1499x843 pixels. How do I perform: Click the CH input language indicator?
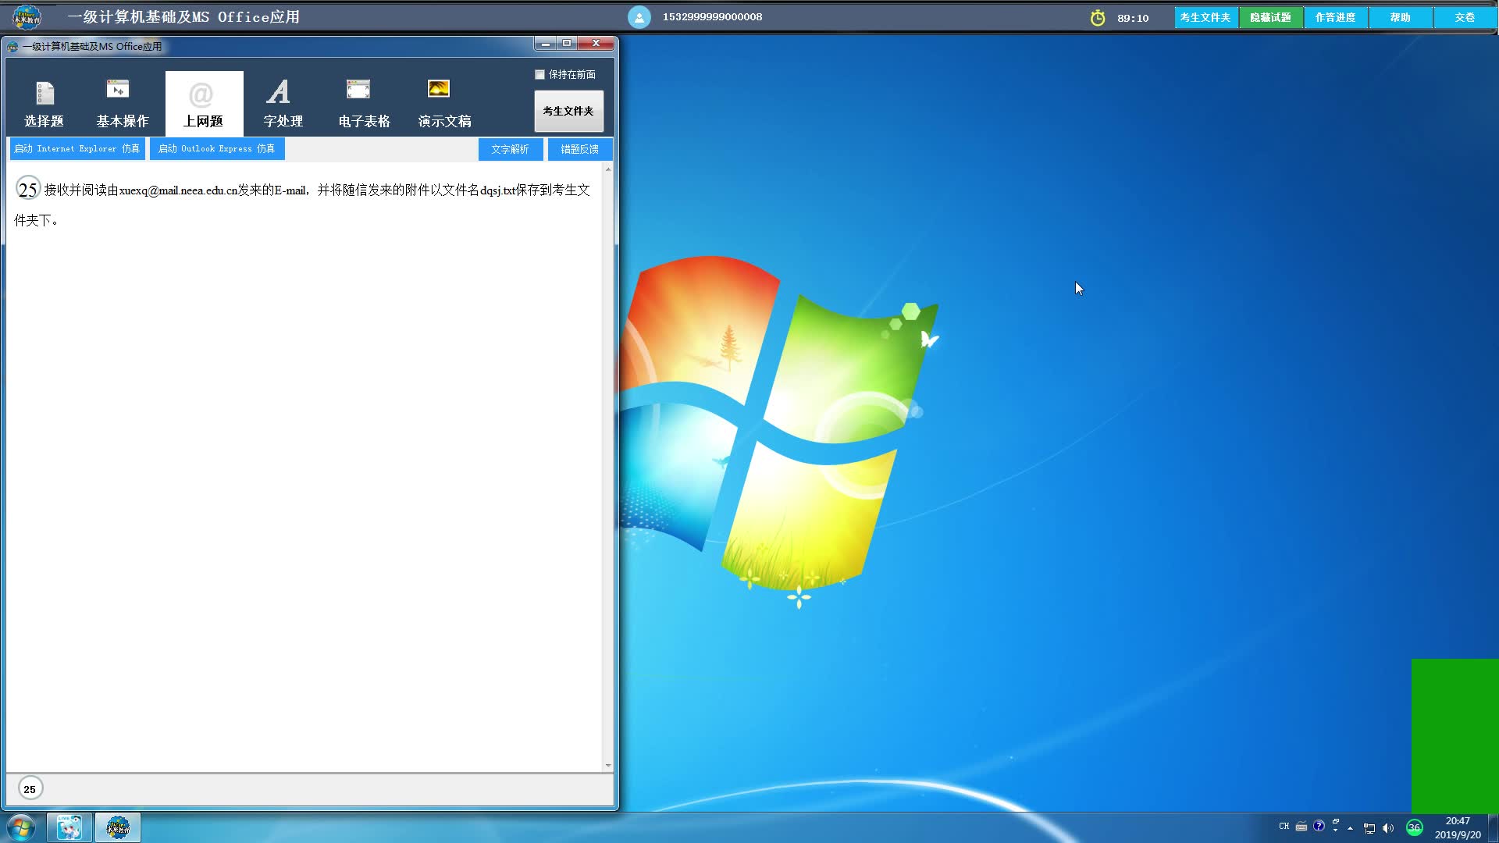coord(1284,826)
